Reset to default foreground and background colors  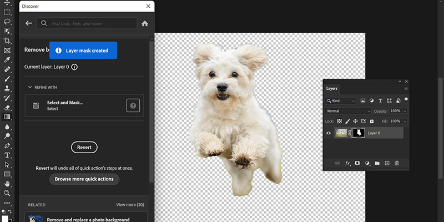[3, 211]
